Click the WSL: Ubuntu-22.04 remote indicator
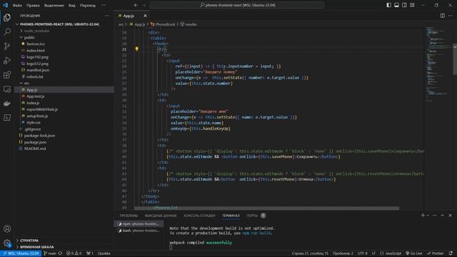Image resolution: width=457 pixels, height=257 pixels. [x=21, y=253]
